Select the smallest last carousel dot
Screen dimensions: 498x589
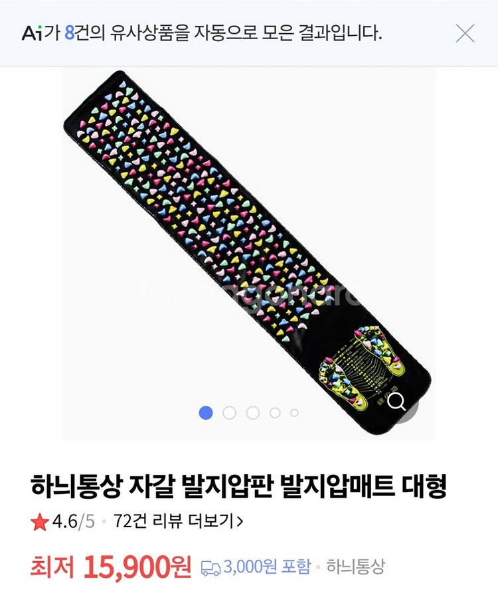tap(294, 413)
